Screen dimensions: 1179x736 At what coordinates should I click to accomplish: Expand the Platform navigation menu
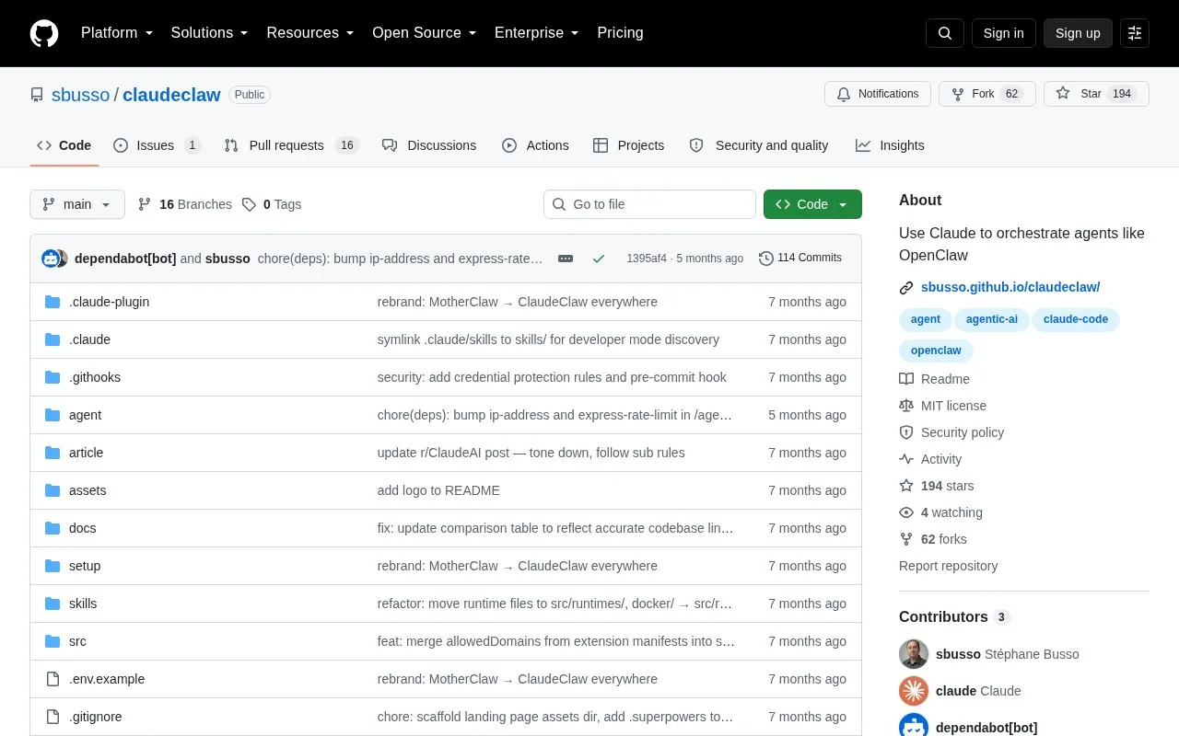(117, 33)
